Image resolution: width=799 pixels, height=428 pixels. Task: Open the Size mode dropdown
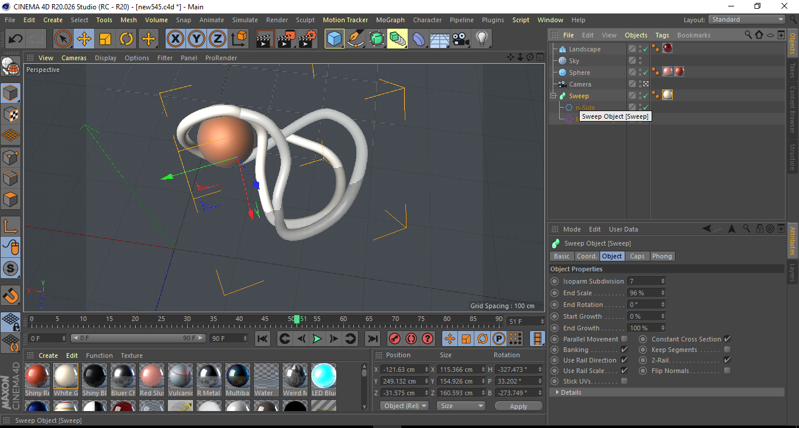tap(462, 406)
